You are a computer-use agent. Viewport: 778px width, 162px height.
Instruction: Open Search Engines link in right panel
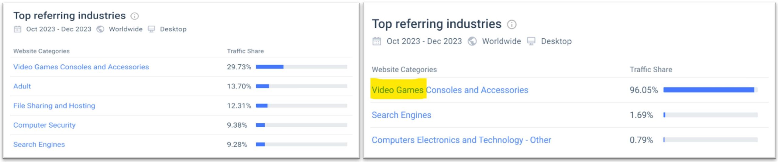(401, 115)
